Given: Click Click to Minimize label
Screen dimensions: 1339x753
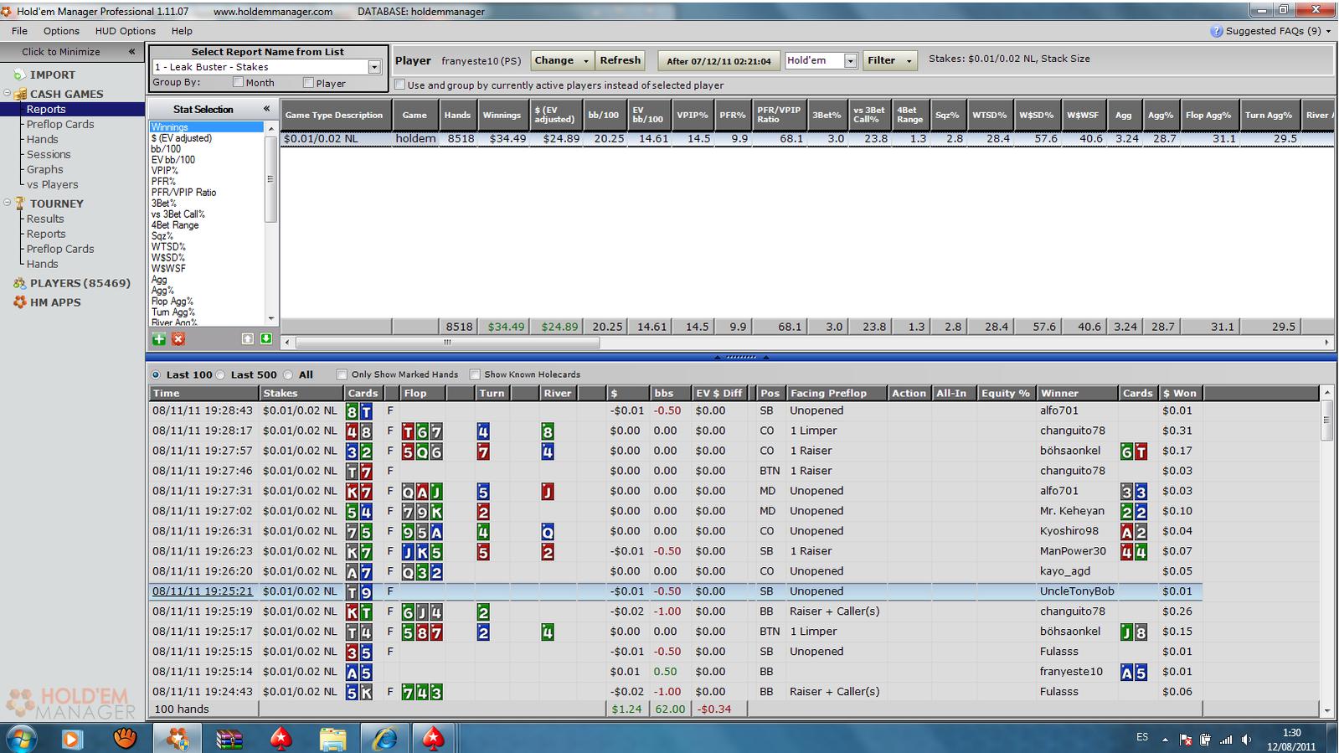Looking at the screenshot, I should pyautogui.click(x=61, y=52).
